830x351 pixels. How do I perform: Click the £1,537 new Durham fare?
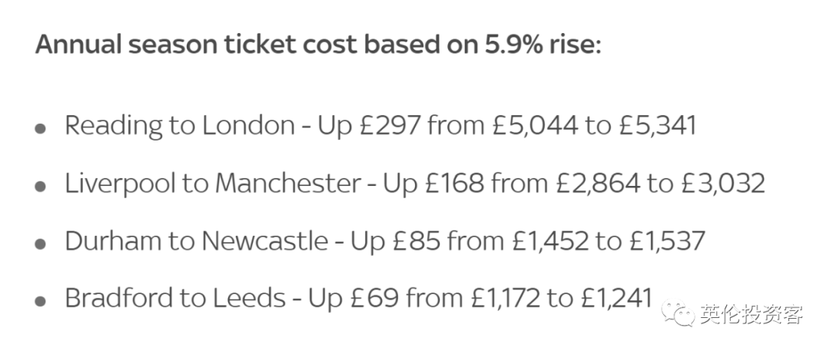(x=666, y=241)
